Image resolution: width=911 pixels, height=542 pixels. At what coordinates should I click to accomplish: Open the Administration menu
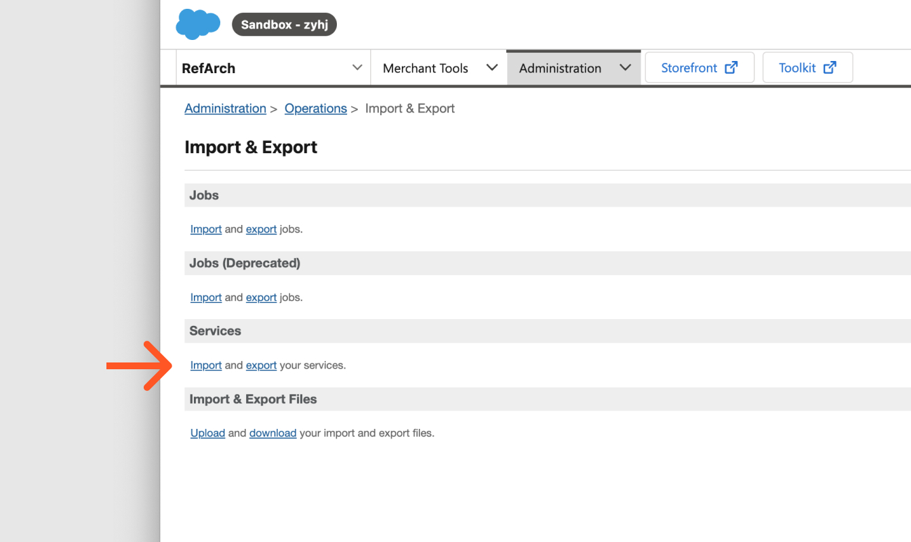coord(573,68)
